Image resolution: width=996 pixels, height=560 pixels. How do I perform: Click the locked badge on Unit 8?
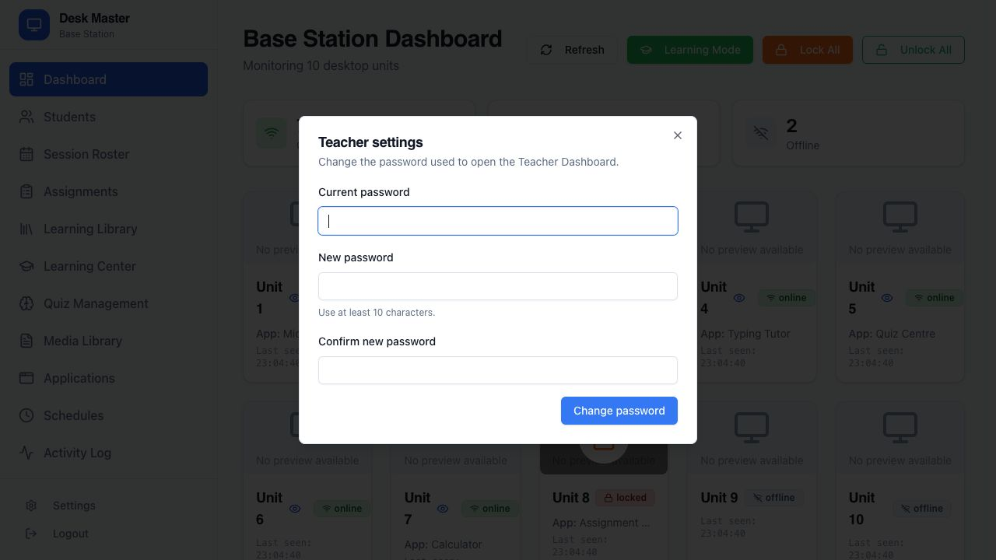point(626,498)
